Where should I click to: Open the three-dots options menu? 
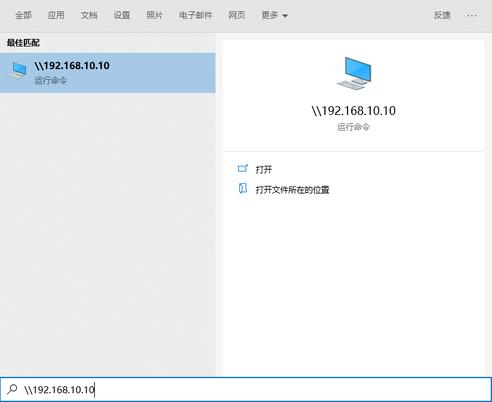pyautogui.click(x=472, y=15)
